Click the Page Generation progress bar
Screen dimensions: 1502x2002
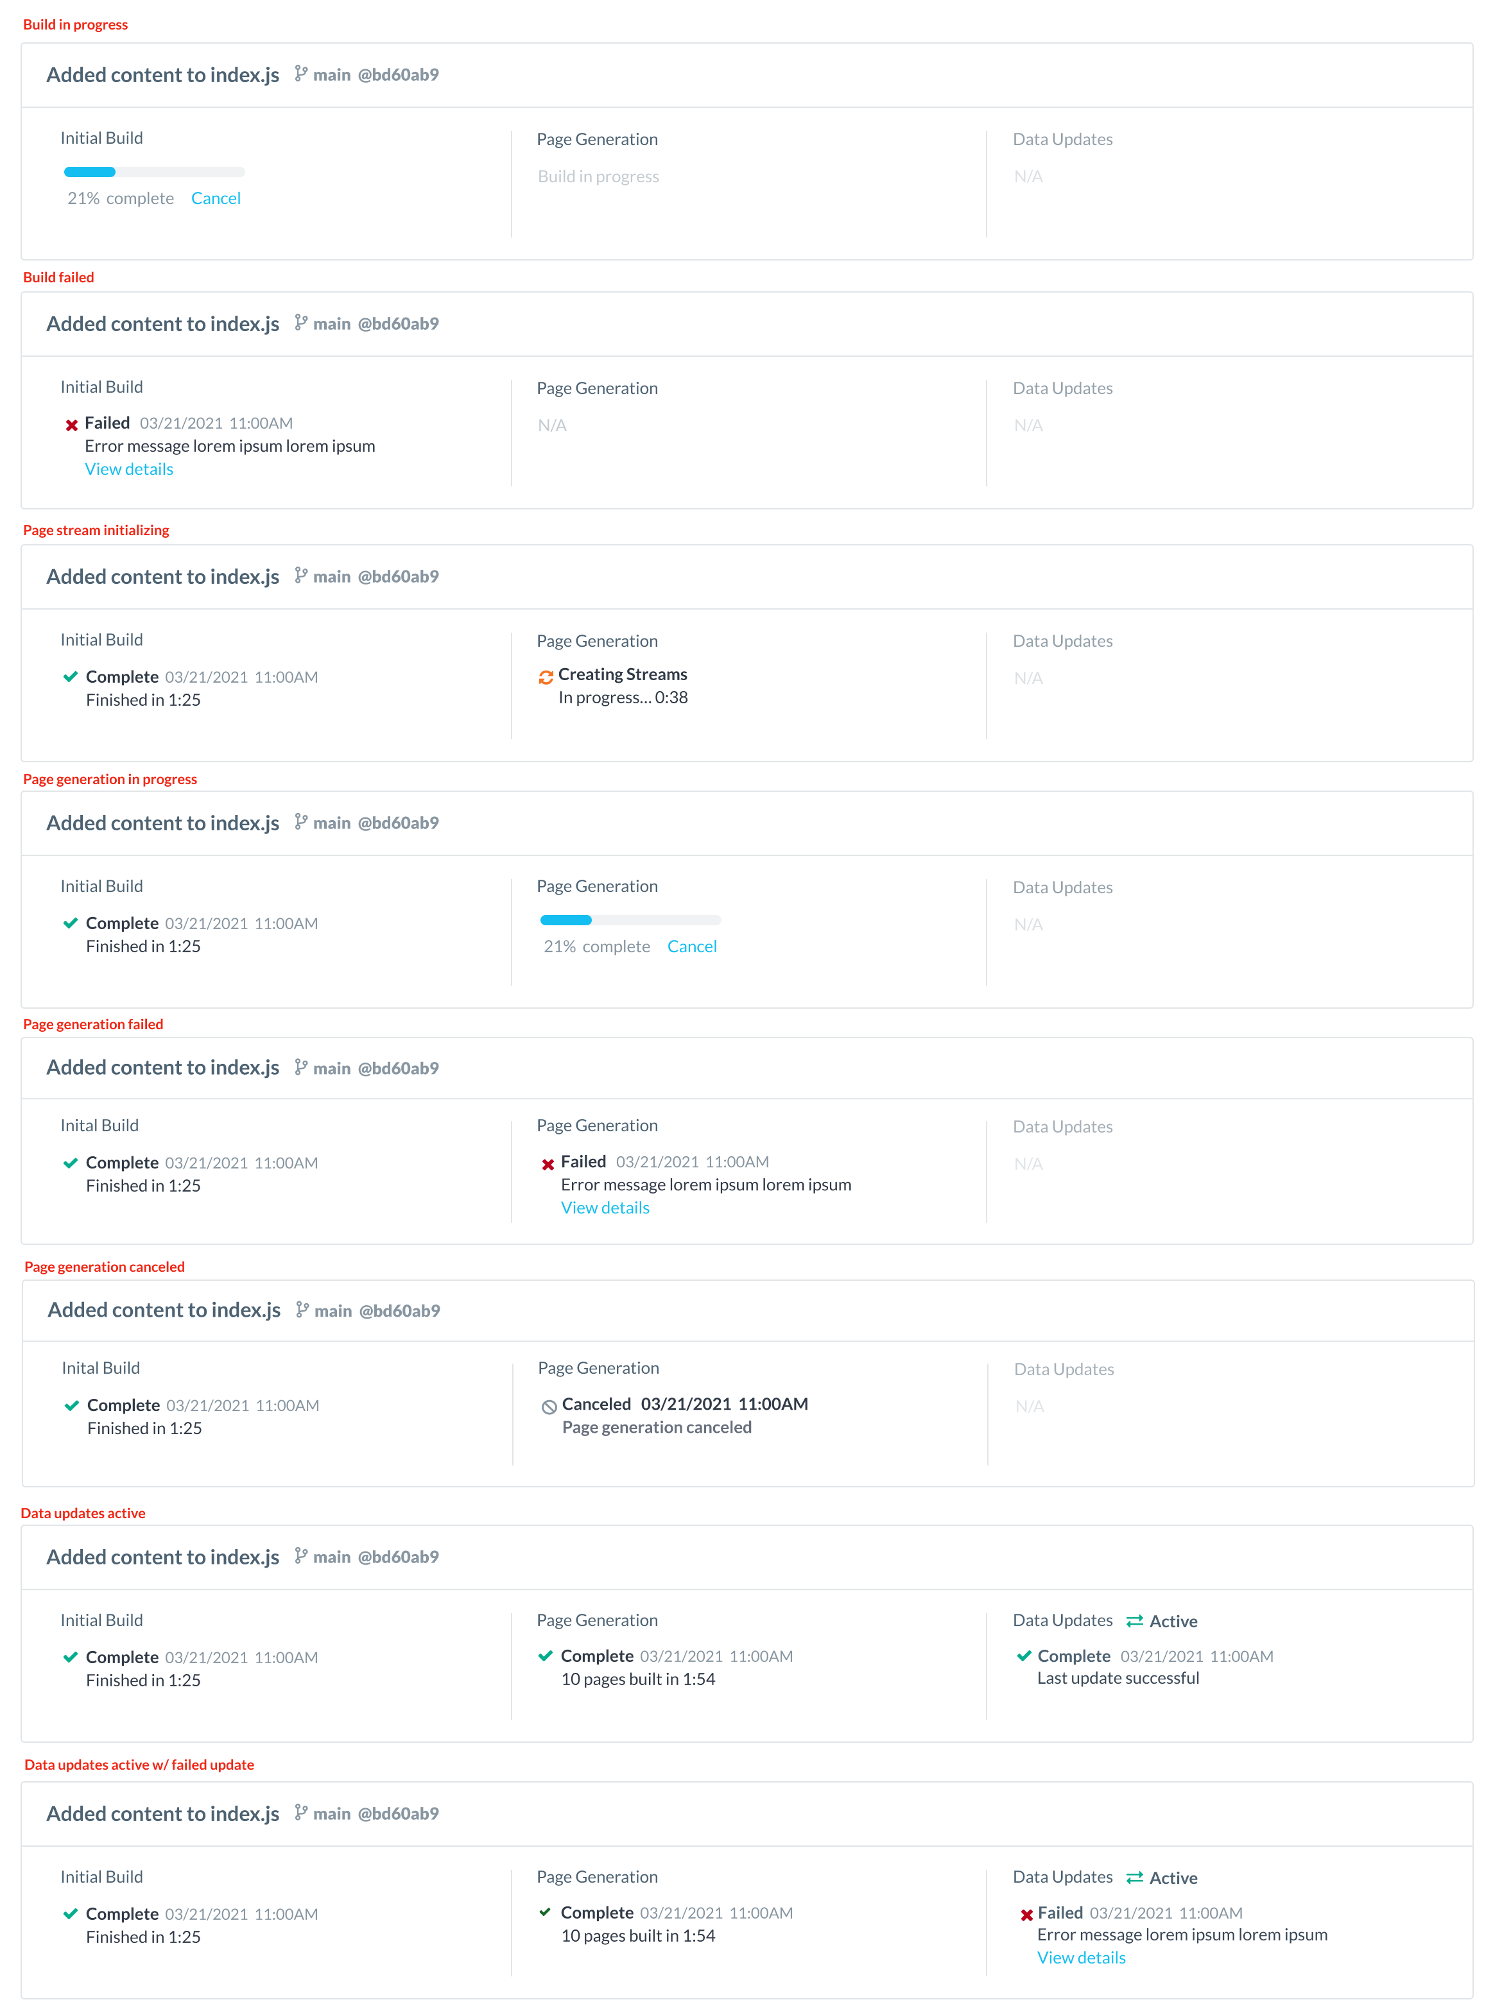(x=630, y=920)
